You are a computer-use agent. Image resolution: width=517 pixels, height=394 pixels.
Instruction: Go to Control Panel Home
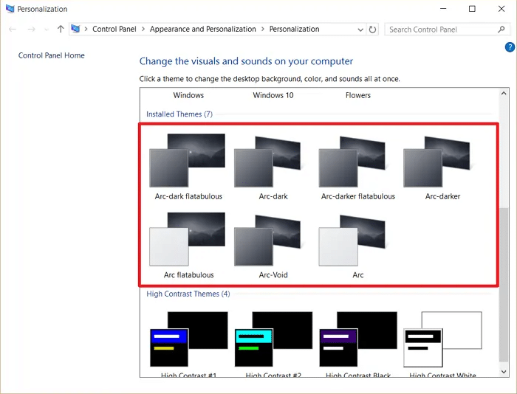point(52,55)
